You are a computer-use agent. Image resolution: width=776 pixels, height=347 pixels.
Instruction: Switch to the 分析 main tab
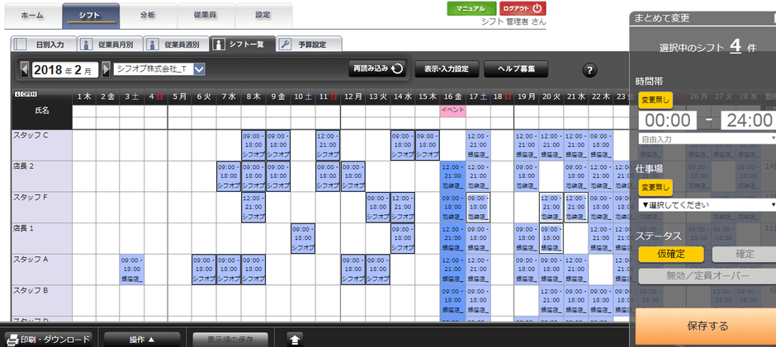[148, 16]
